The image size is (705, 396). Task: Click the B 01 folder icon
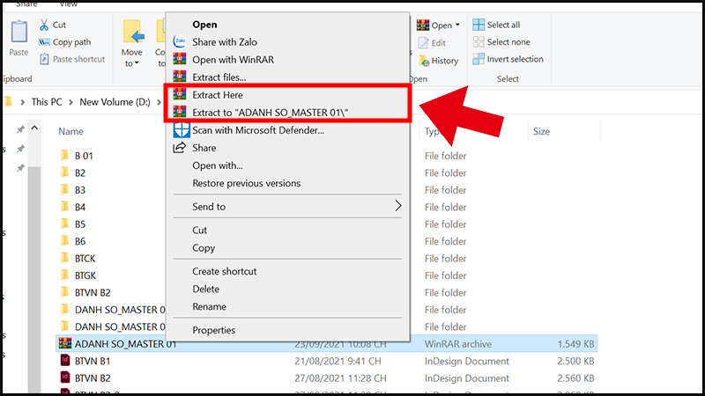pos(65,156)
